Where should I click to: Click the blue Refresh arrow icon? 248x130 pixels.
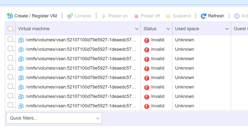pyautogui.click(x=204, y=16)
